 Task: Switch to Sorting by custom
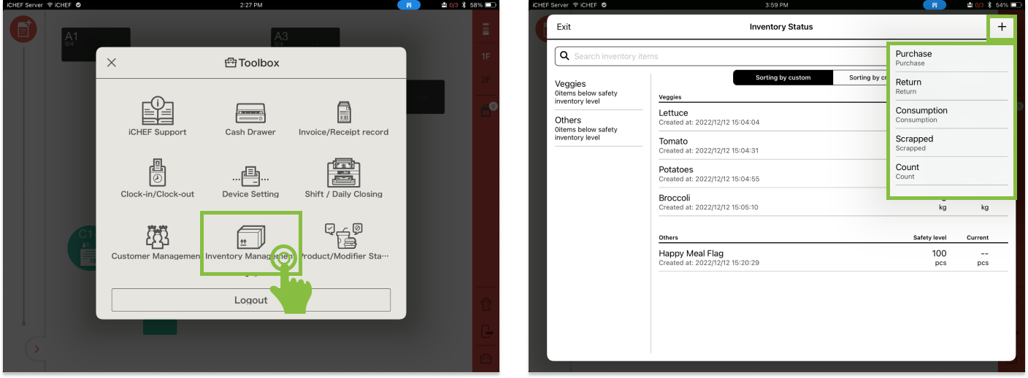coord(783,77)
